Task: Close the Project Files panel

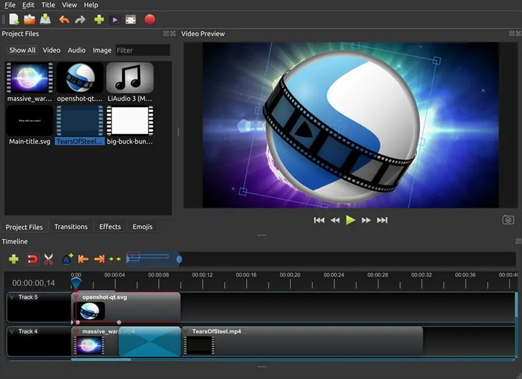Action: pos(173,33)
